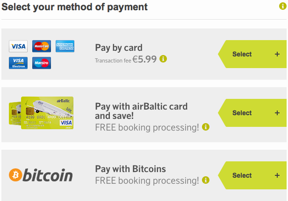Image resolution: width=288 pixels, height=201 pixels.
Task: Click the Pay with Bitcoins heading
Action: coord(130,169)
